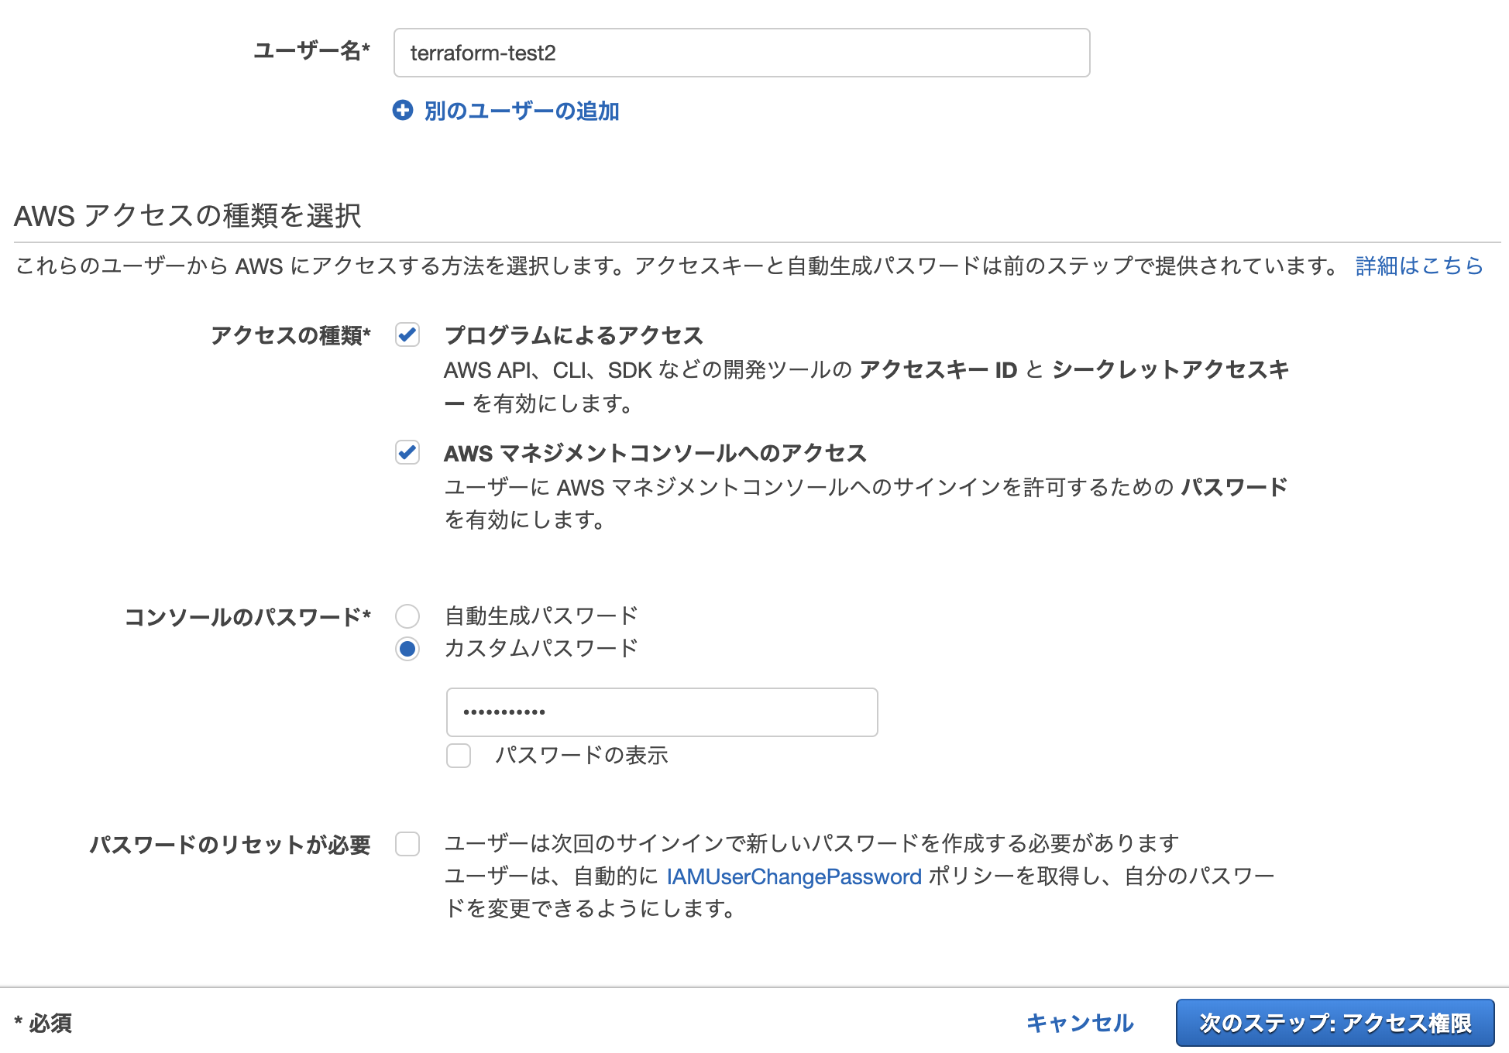Select the 自動生成パスワード radio option

tap(407, 616)
